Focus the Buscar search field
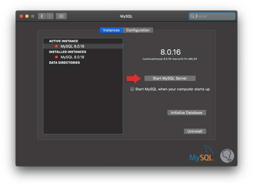 212,16
